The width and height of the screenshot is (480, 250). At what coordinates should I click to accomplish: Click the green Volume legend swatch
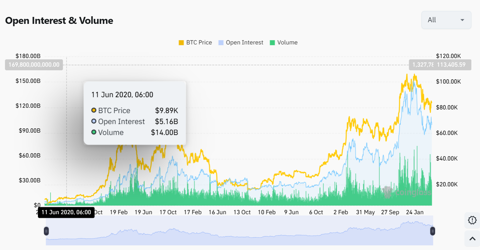(x=273, y=42)
